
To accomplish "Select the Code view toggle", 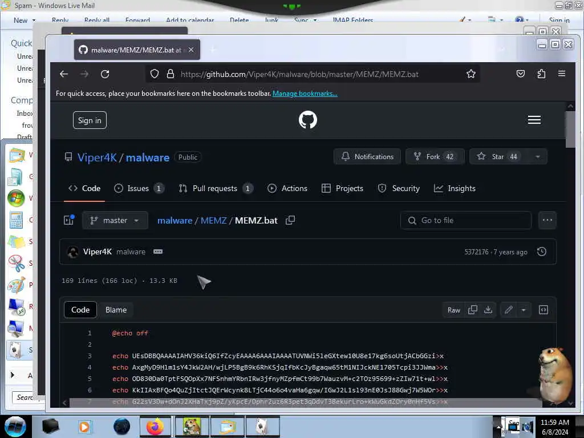I will click(80, 310).
